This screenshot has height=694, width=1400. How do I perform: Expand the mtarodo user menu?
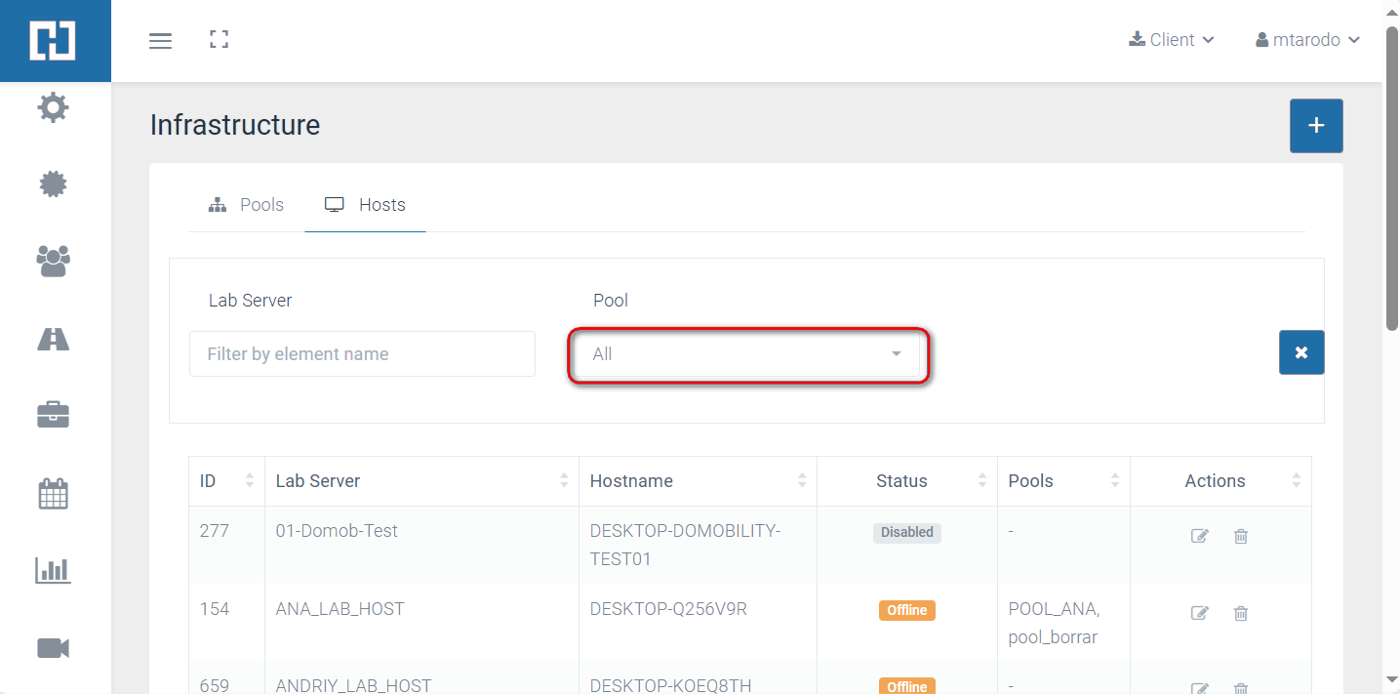click(x=1307, y=40)
